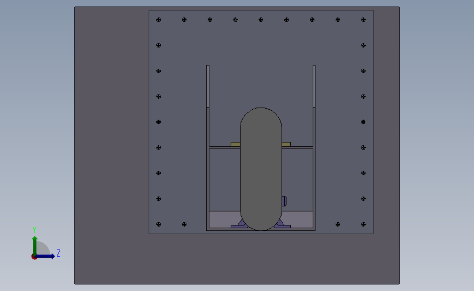Select the capsule-shaped gray tank body

(x=261, y=169)
